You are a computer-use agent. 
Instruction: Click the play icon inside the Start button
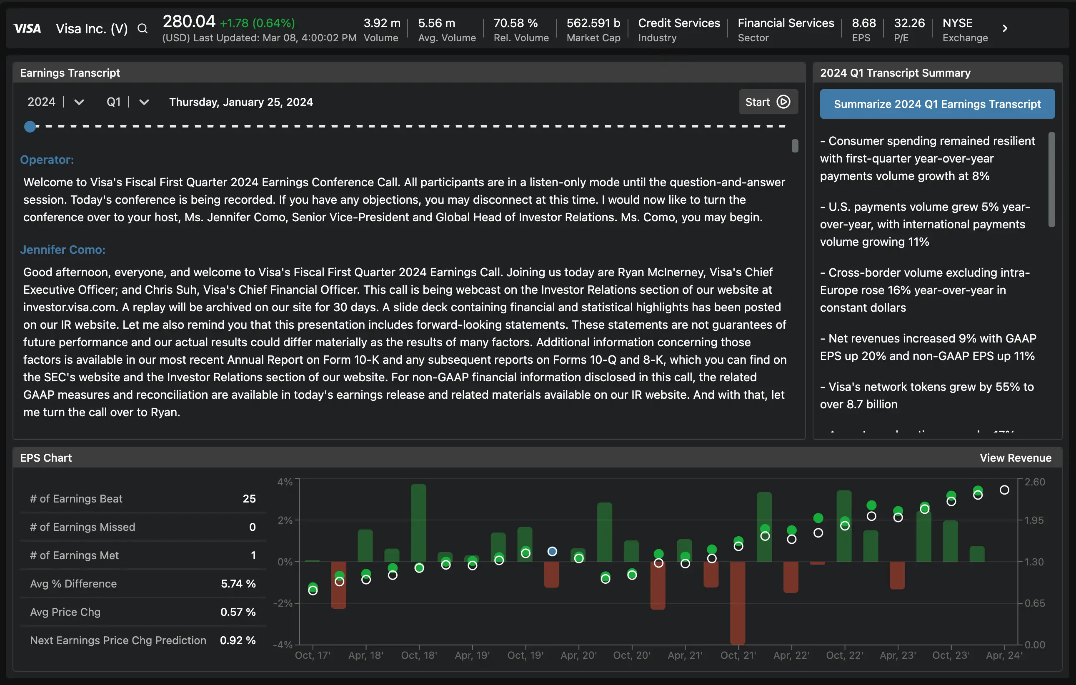pos(783,102)
